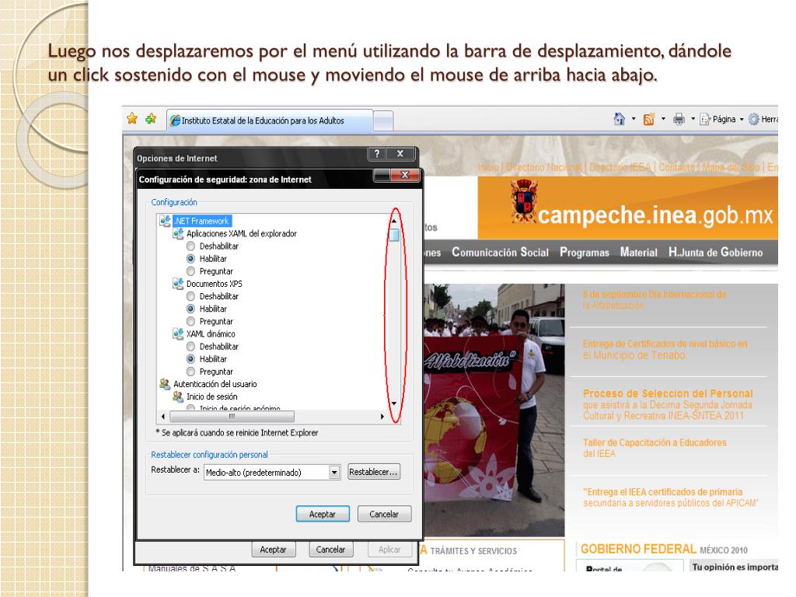Click the Inicio de sesión icon
This screenshot has height=597, width=796.
[178, 396]
